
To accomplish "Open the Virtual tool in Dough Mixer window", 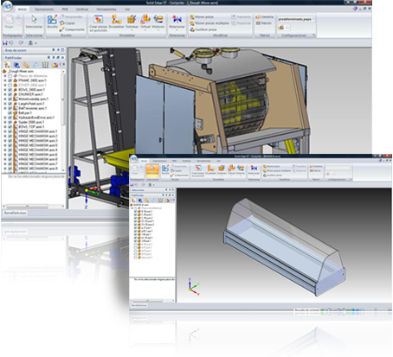I will click(145, 22).
